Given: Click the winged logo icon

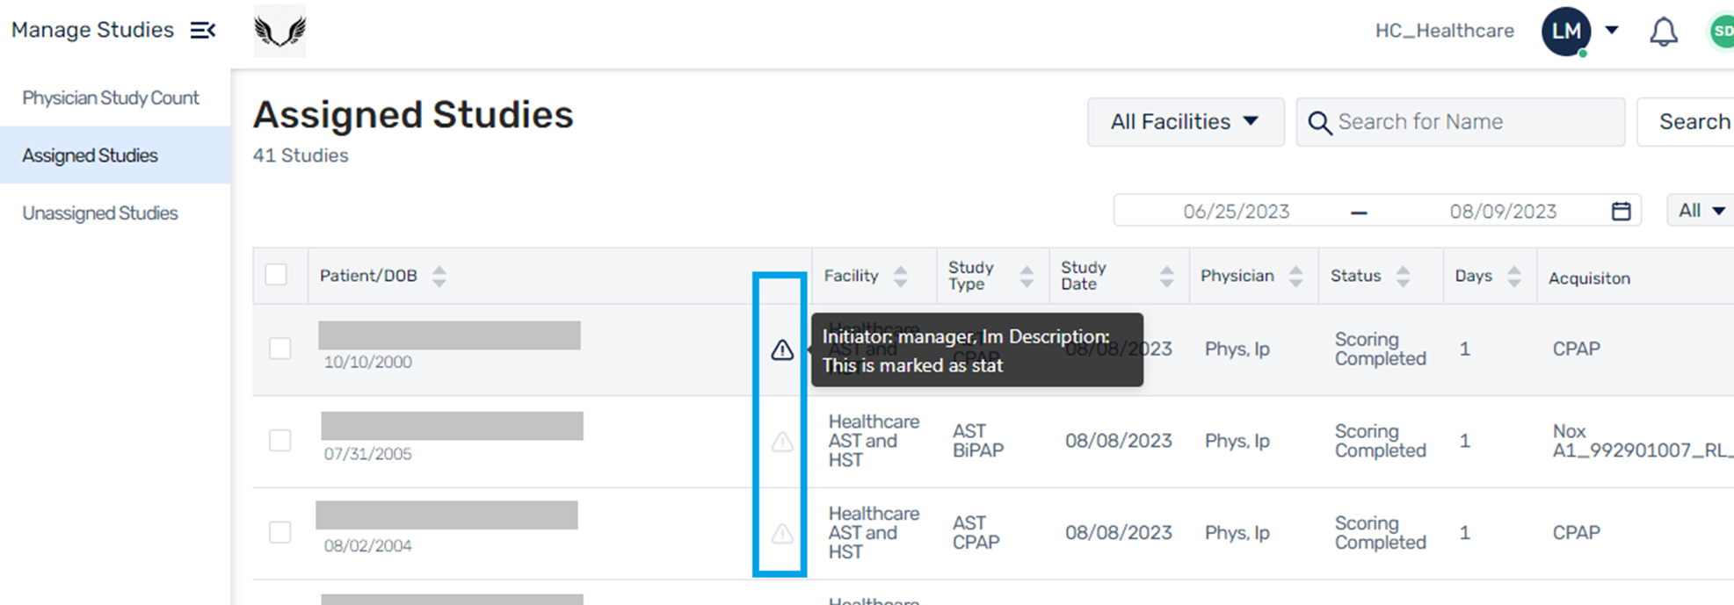Looking at the screenshot, I should 279,31.
